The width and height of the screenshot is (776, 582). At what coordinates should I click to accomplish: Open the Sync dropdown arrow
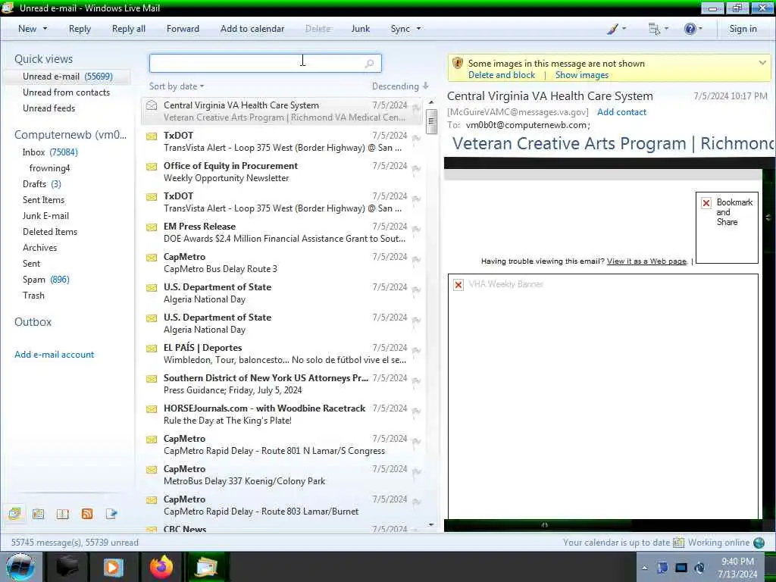[x=418, y=29]
